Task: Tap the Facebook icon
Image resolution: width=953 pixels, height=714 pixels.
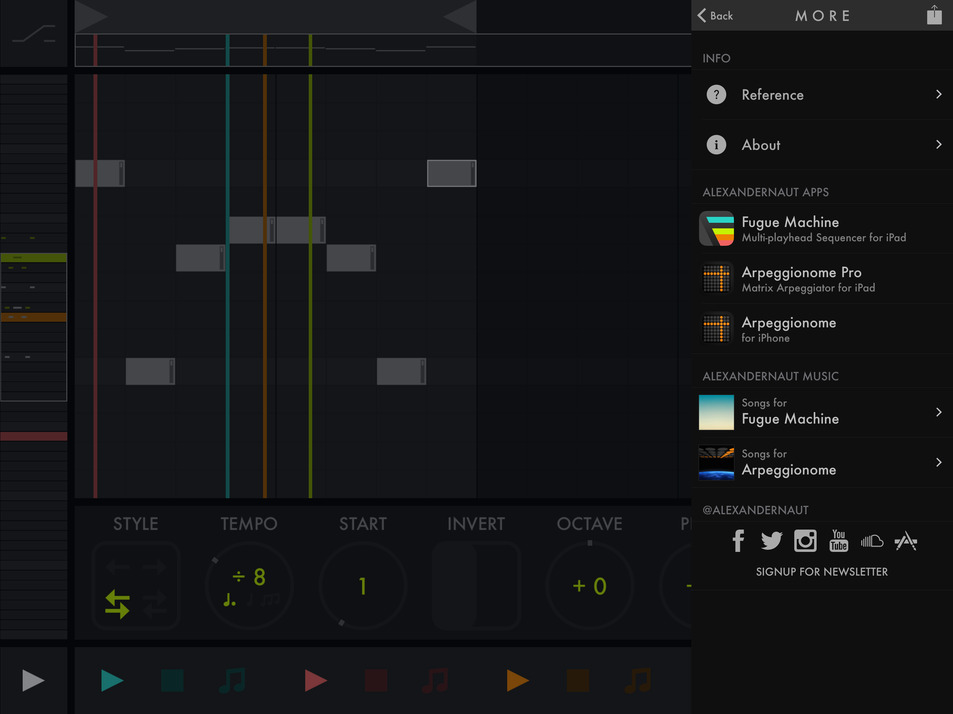Action: 738,541
